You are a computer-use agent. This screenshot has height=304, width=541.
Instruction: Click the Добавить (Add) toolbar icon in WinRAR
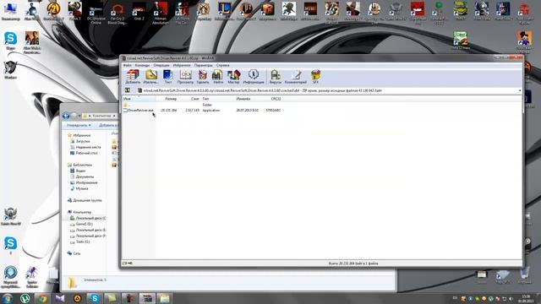(x=133, y=77)
